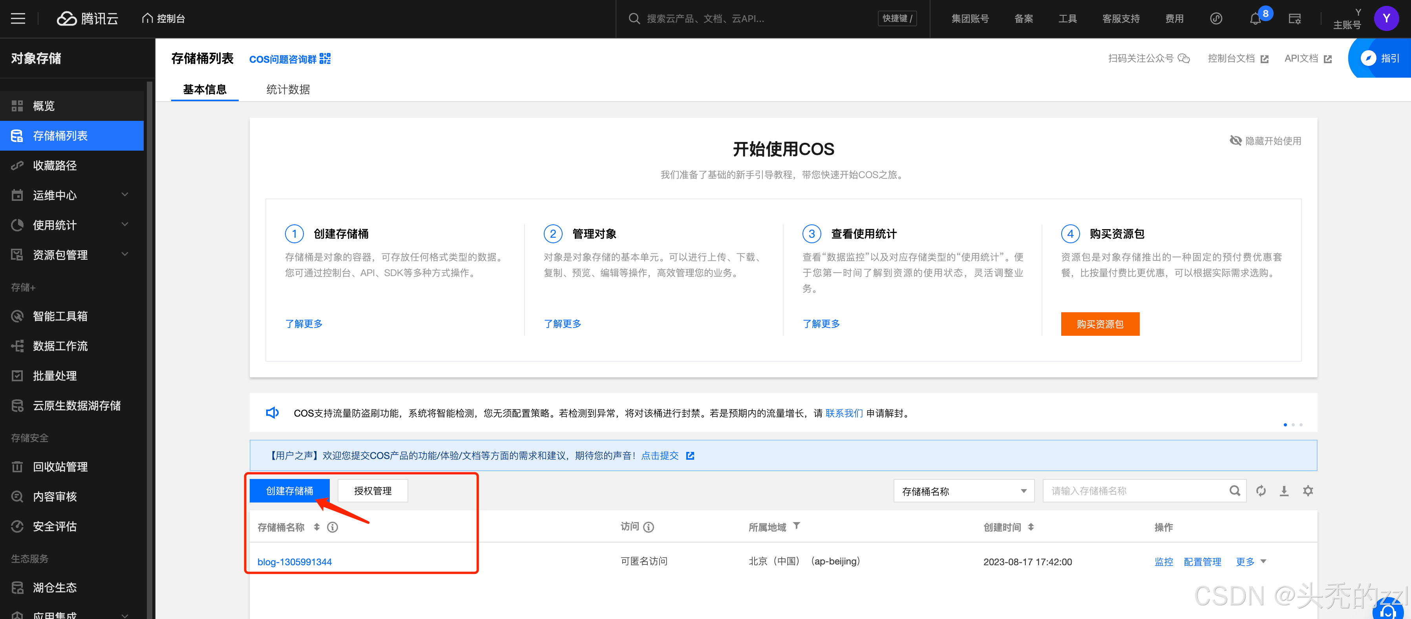The image size is (1411, 619).
Task: Open the notification bell icon
Action: pyautogui.click(x=1255, y=19)
